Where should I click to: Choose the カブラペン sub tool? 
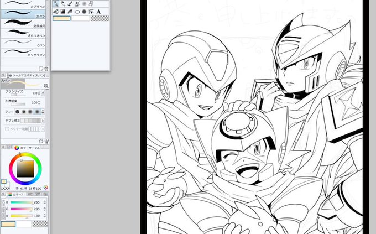click(23, 4)
